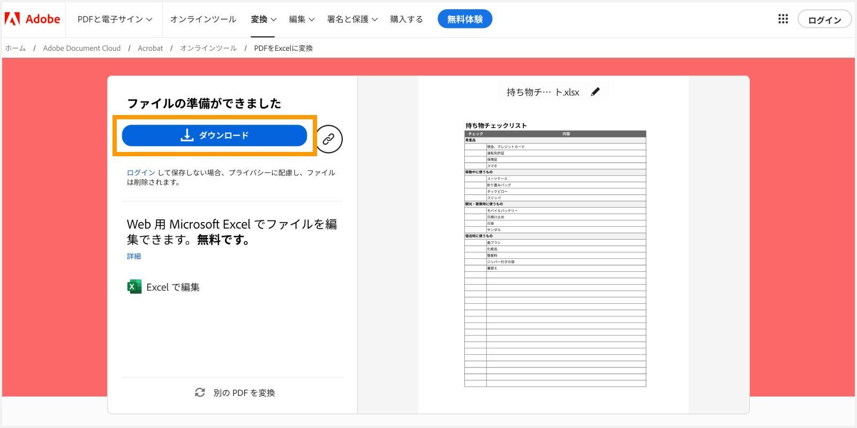Click the Web 用 Microsoft Excel promo text
The height and width of the screenshot is (428, 857).
[x=232, y=232]
